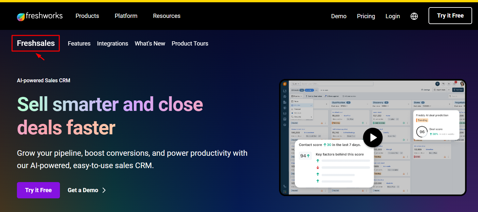Open the Products menu

(87, 16)
